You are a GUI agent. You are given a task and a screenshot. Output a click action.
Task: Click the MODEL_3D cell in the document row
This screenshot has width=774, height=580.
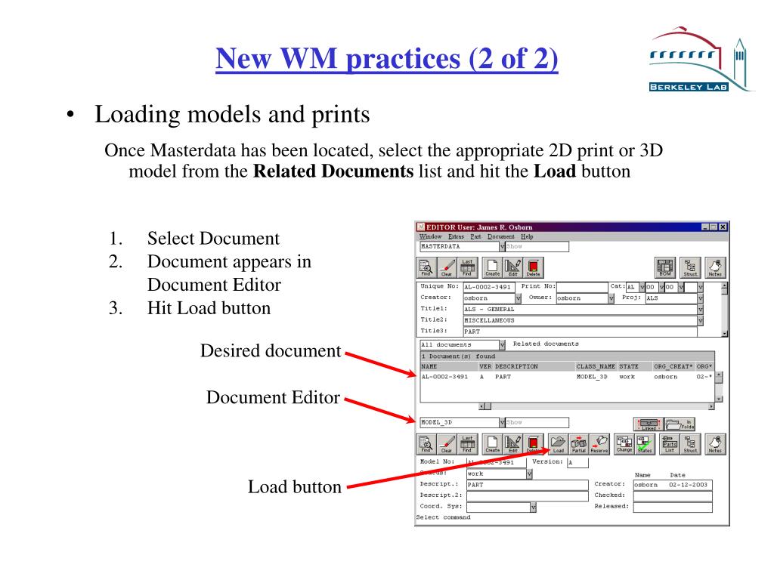pyautogui.click(x=592, y=377)
